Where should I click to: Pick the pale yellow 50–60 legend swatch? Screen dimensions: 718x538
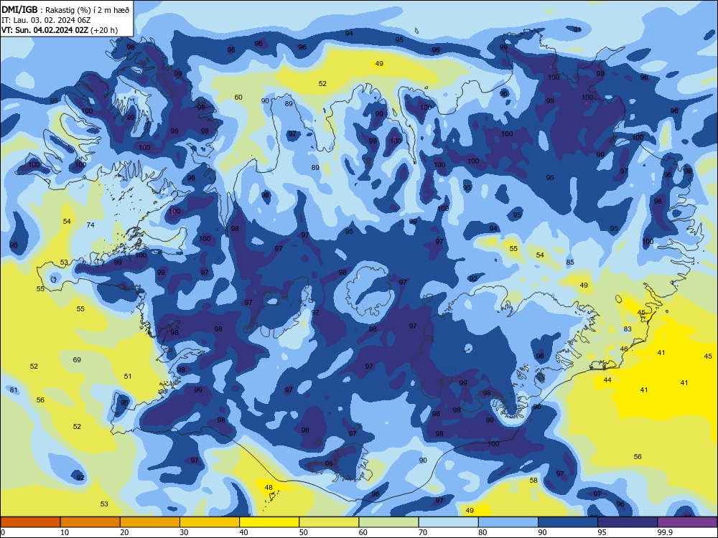(x=330, y=522)
